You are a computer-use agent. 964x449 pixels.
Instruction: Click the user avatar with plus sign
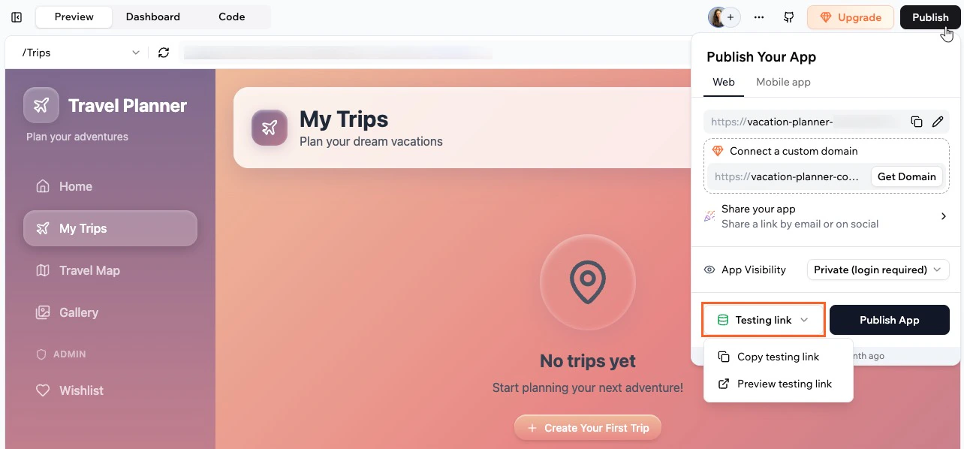[x=725, y=17]
